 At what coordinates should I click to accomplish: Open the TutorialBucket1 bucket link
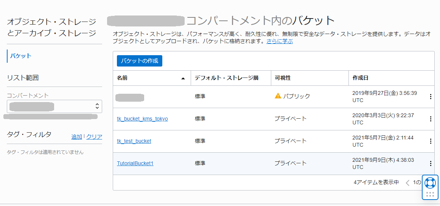click(135, 163)
